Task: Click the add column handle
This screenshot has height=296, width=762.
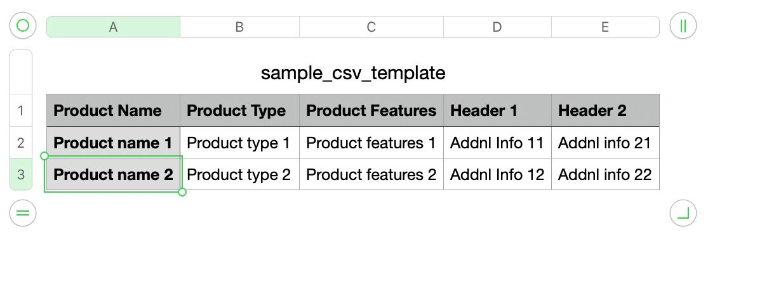Action: [x=683, y=26]
